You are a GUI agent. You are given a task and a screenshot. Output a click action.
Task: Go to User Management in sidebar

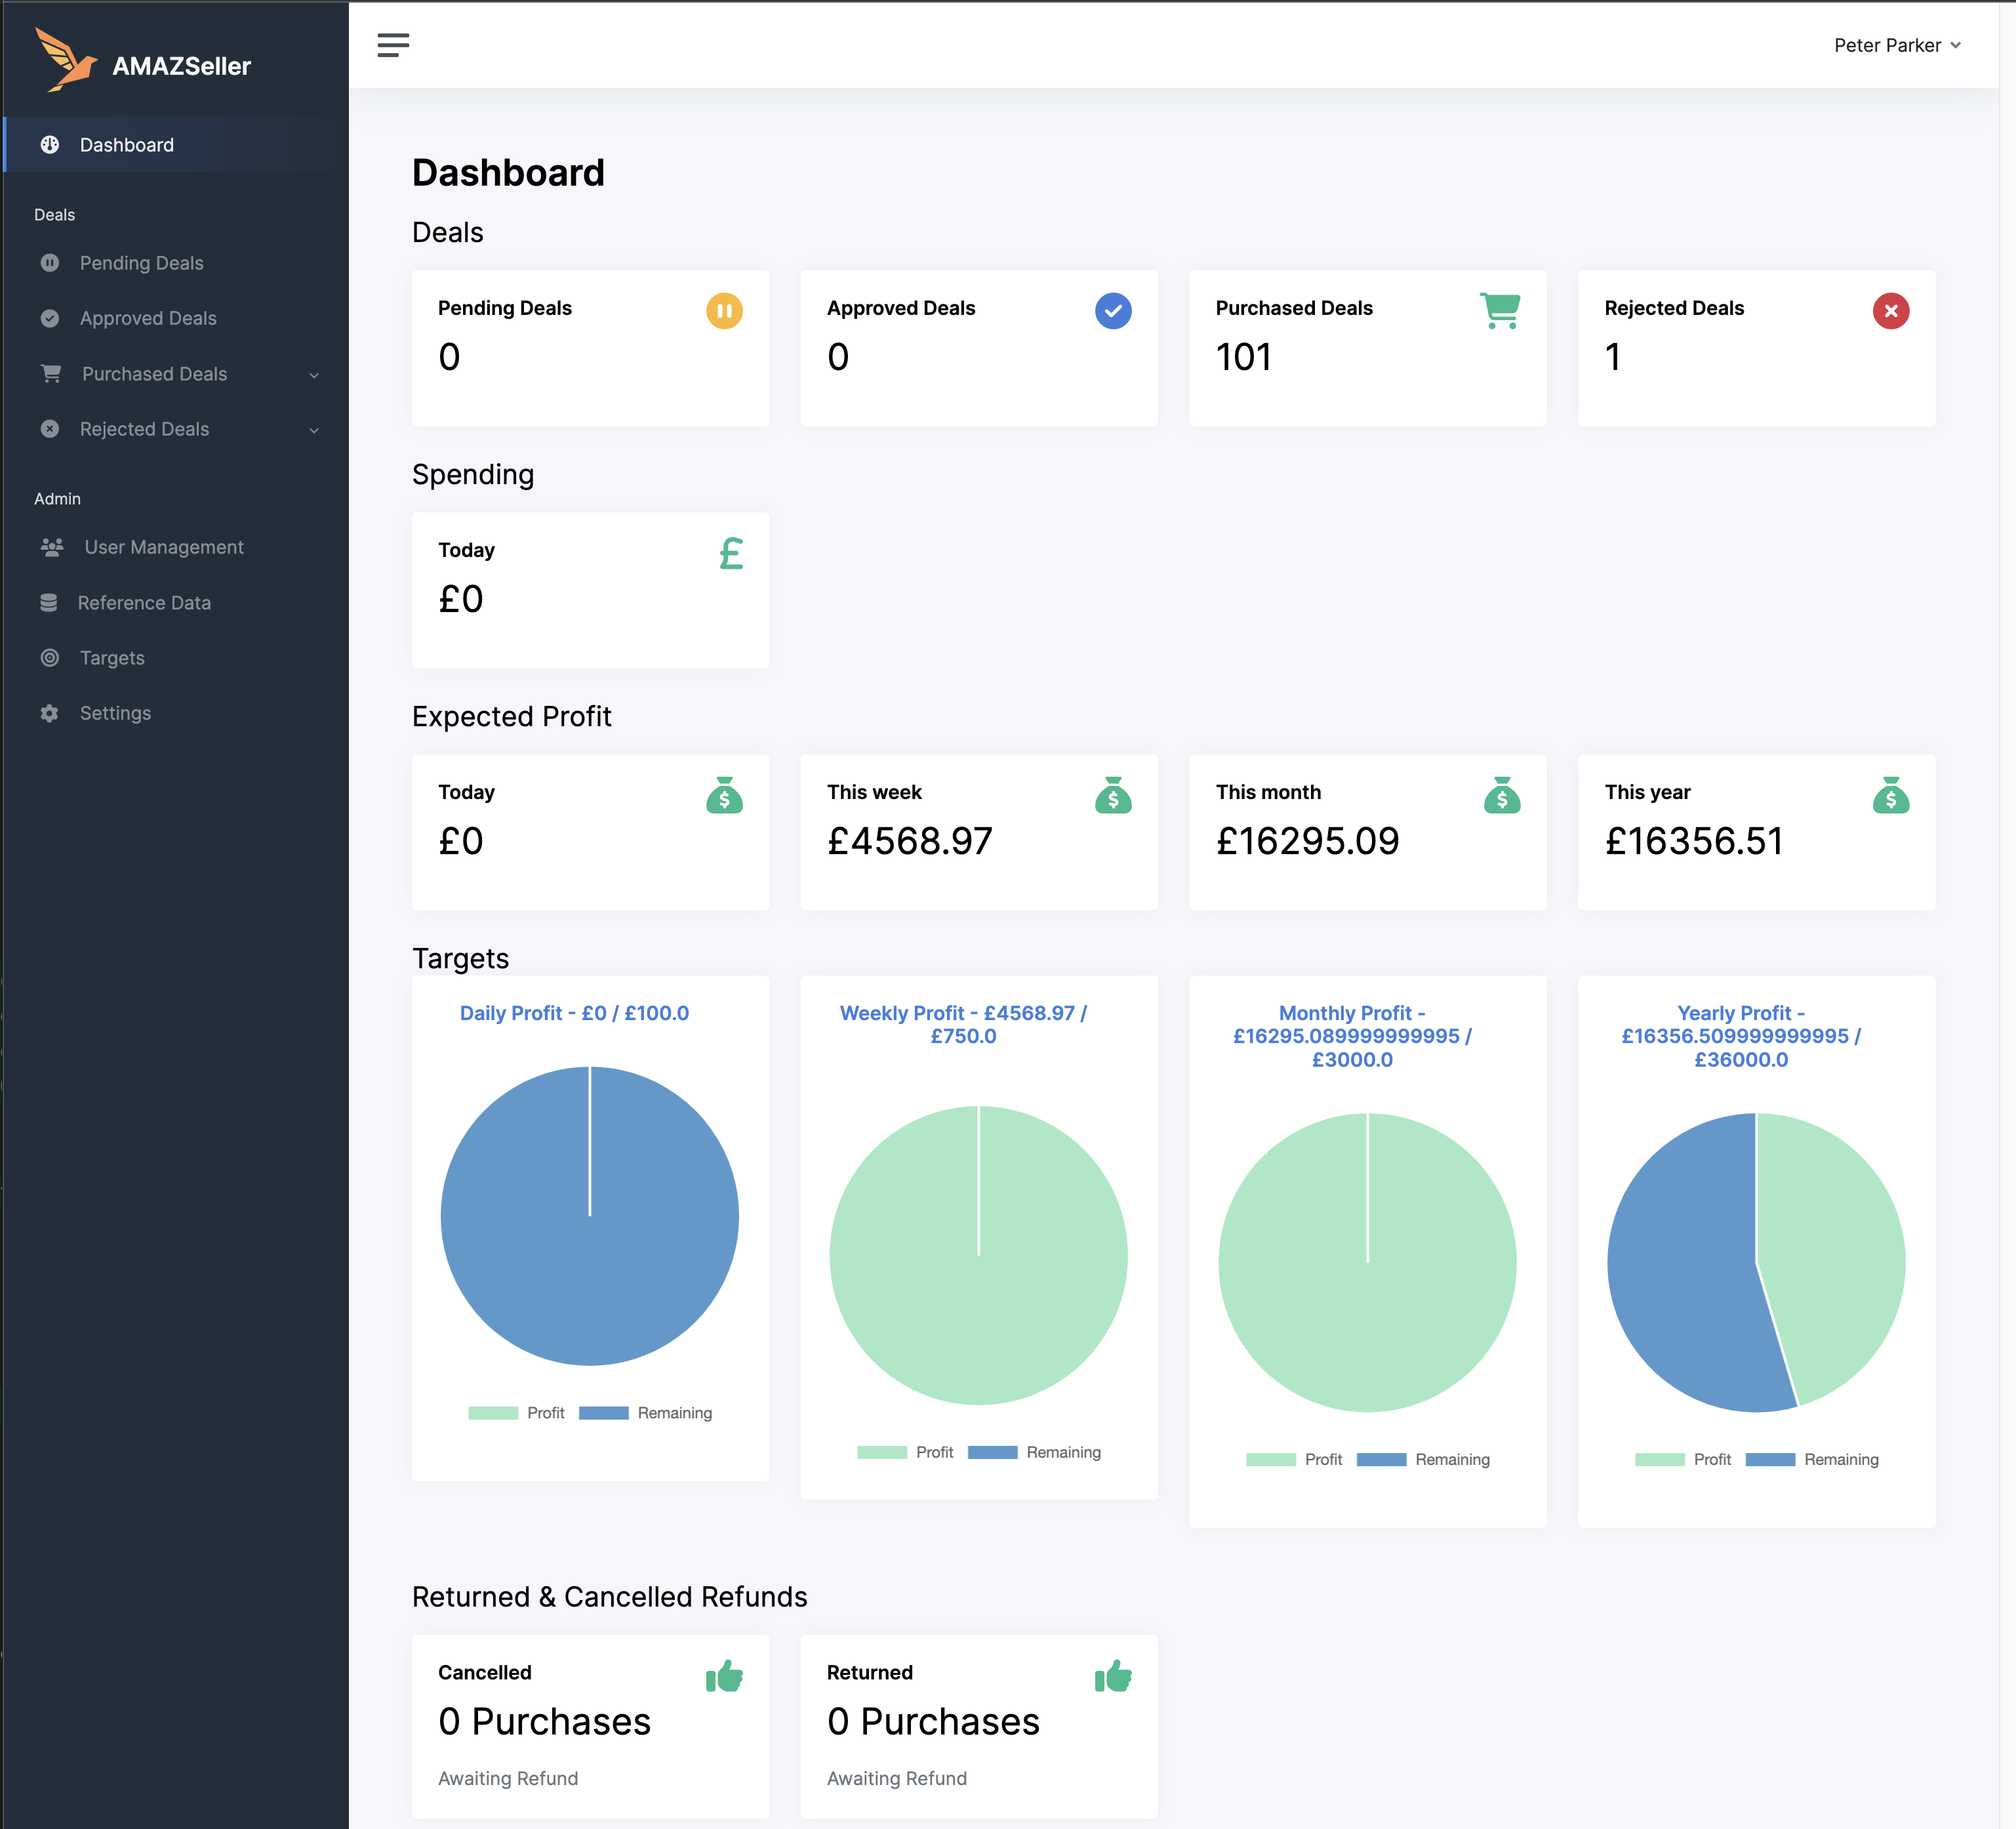click(x=164, y=547)
